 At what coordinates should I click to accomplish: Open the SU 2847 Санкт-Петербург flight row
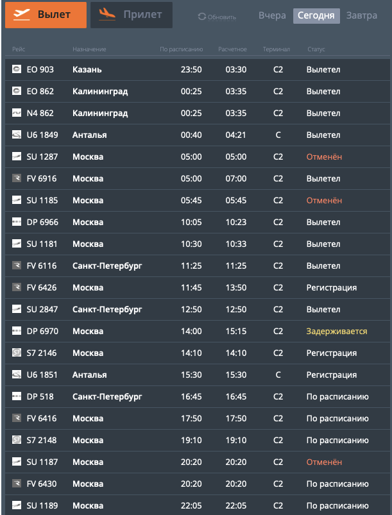pos(197,309)
